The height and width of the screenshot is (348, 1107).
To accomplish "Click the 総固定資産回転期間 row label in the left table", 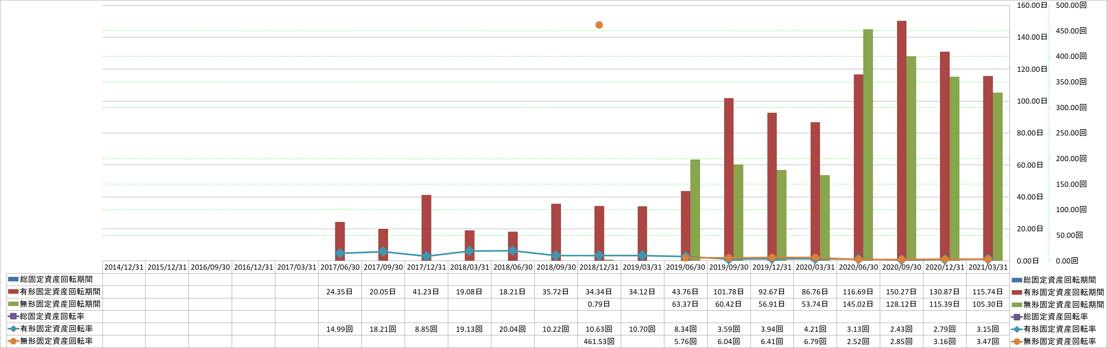I will click(56, 280).
